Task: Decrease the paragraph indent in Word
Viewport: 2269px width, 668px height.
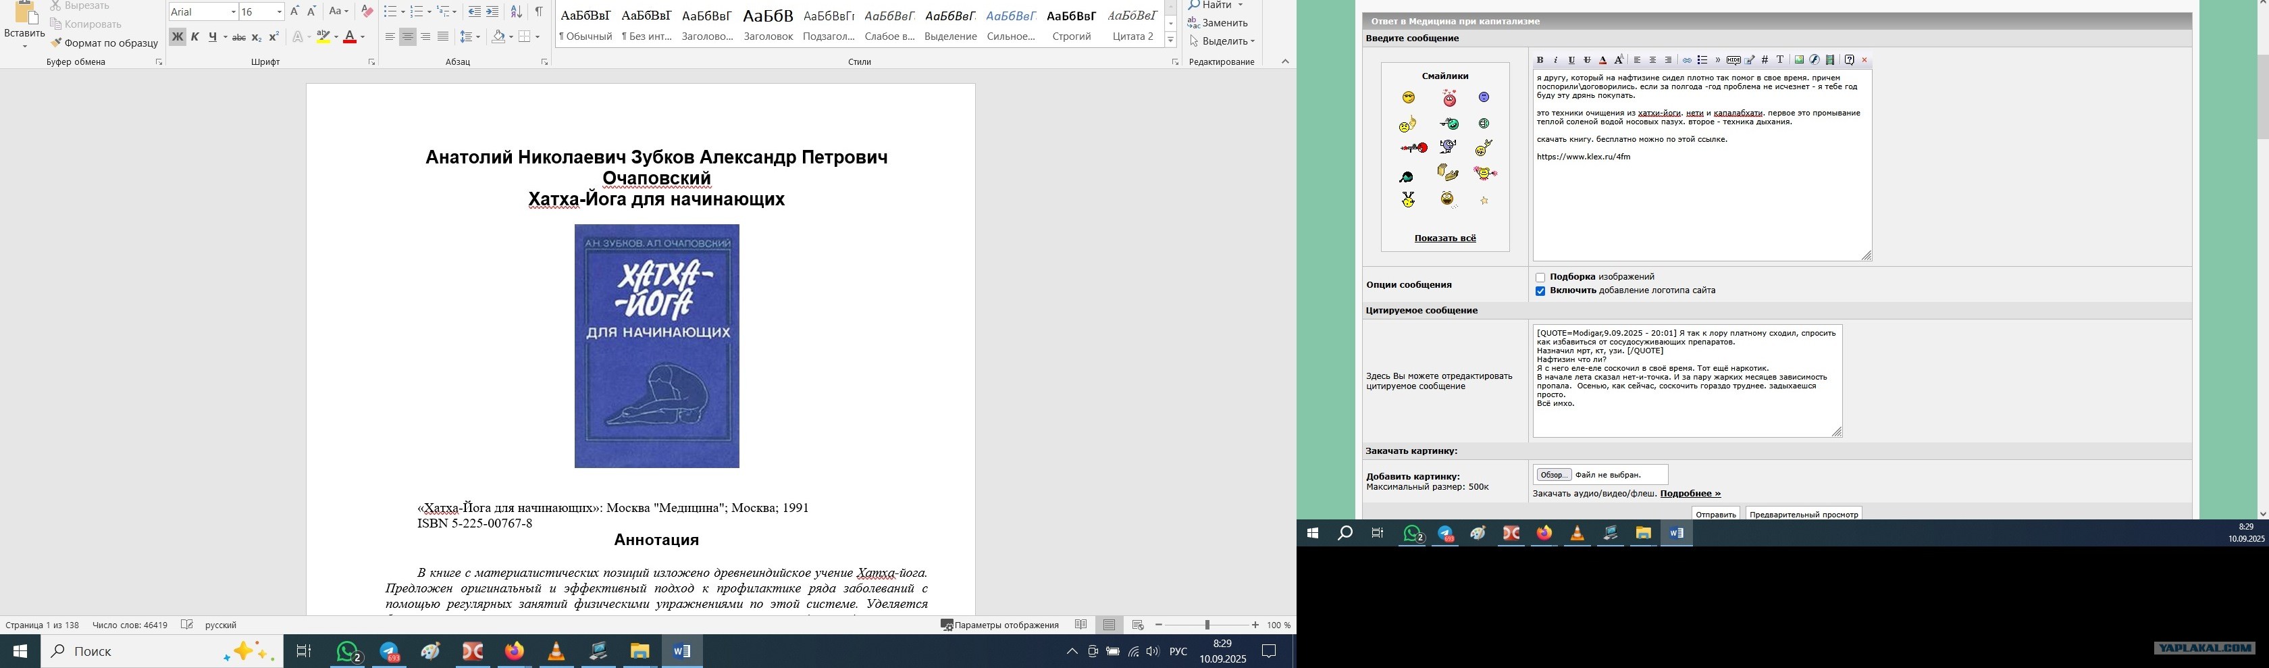Action: tap(475, 11)
